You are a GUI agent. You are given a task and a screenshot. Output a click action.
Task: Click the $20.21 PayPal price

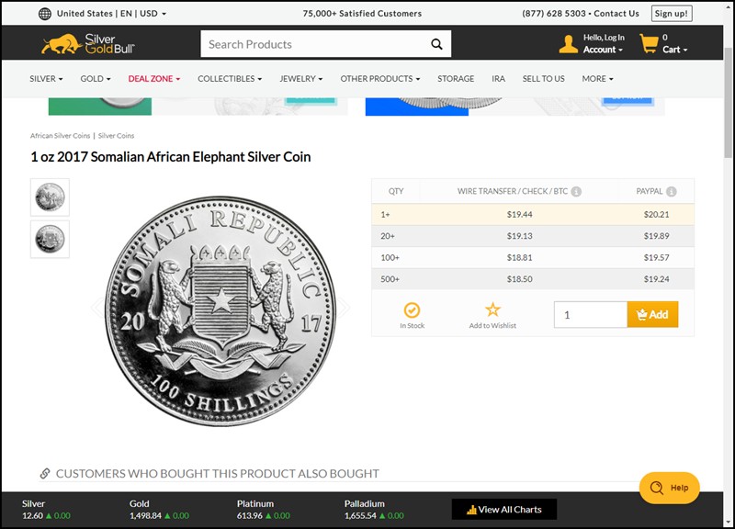click(x=656, y=215)
